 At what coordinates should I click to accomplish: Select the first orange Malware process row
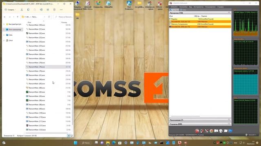coord(200,21)
